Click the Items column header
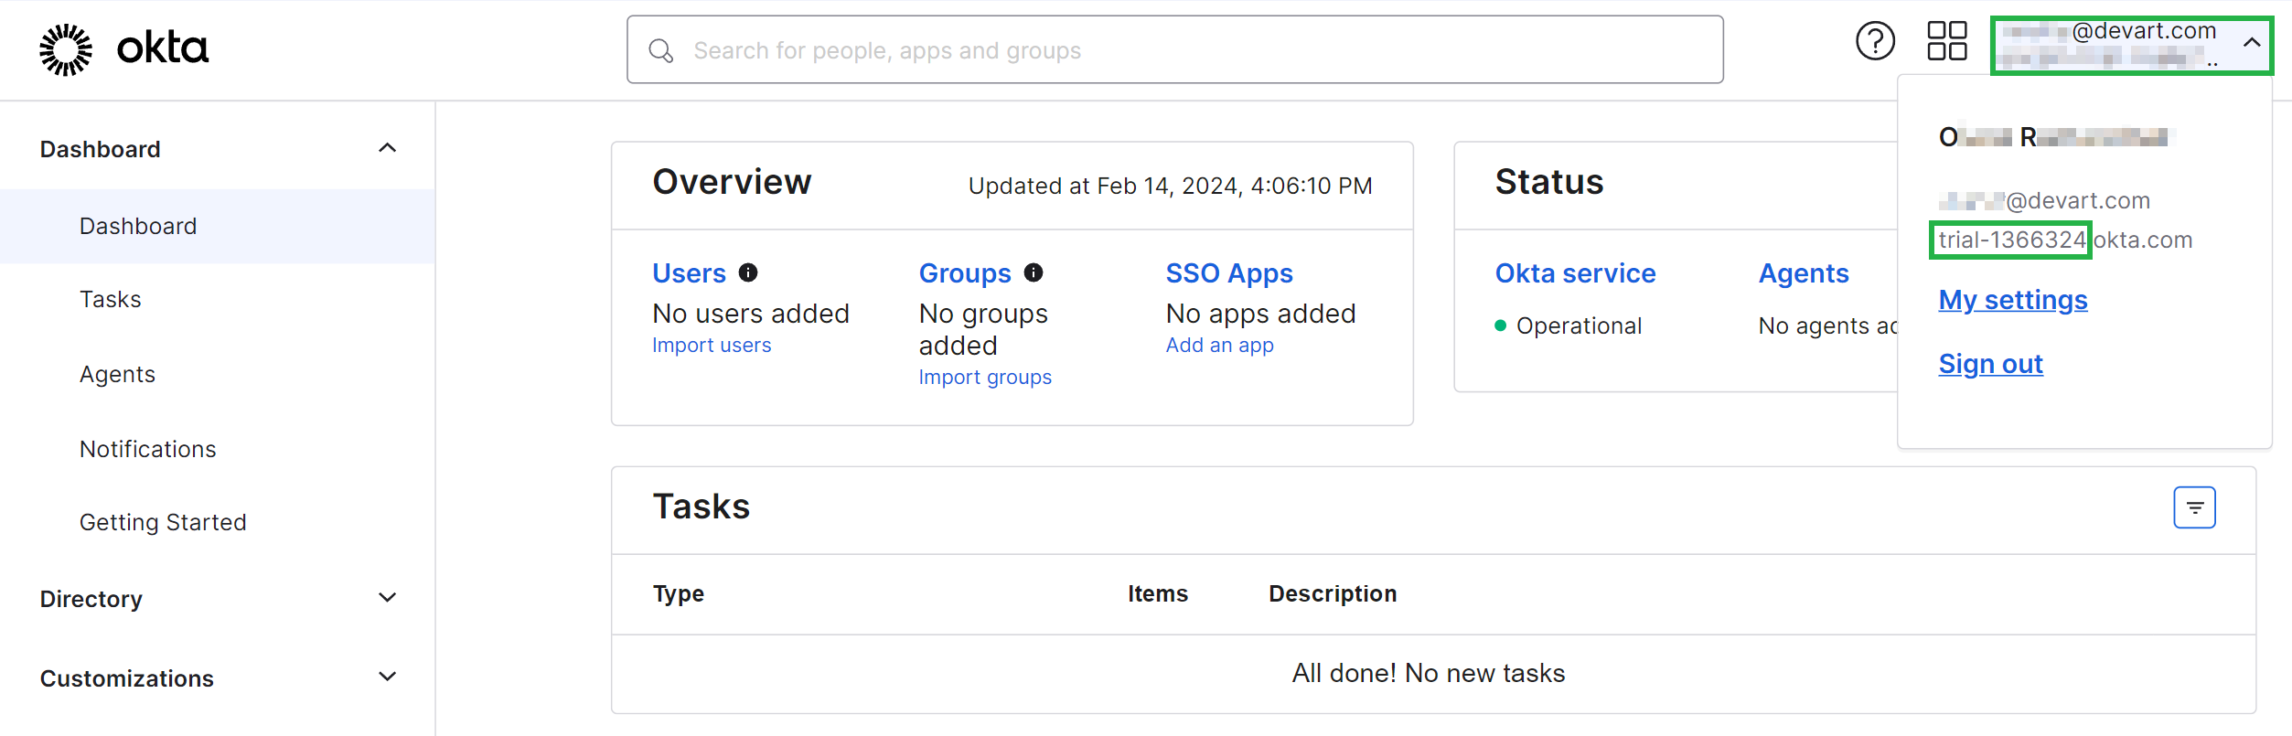Viewport: 2292px width, 736px height. (x=1158, y=593)
